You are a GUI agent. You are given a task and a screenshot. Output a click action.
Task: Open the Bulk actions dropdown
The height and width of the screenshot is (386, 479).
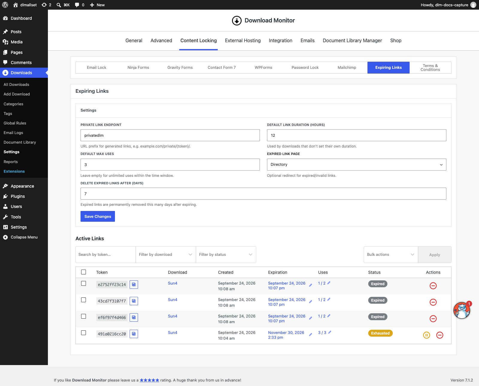391,255
